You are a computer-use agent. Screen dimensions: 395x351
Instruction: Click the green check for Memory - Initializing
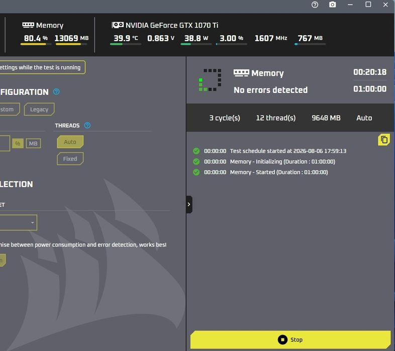pyautogui.click(x=196, y=161)
